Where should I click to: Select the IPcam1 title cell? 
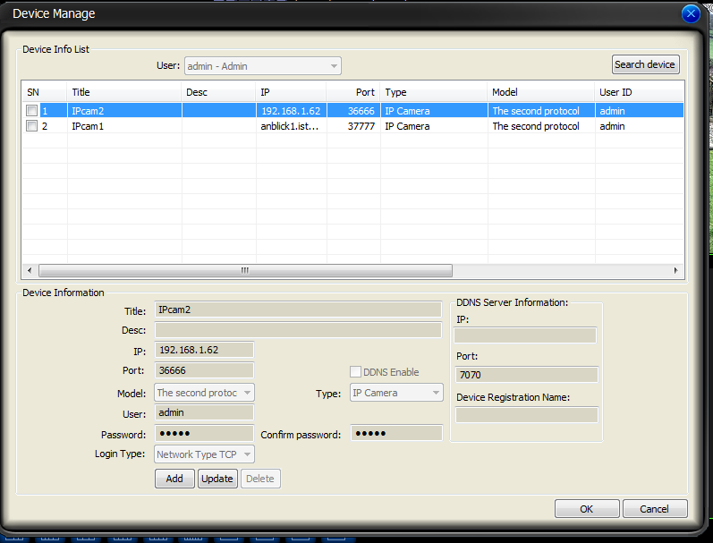point(124,126)
